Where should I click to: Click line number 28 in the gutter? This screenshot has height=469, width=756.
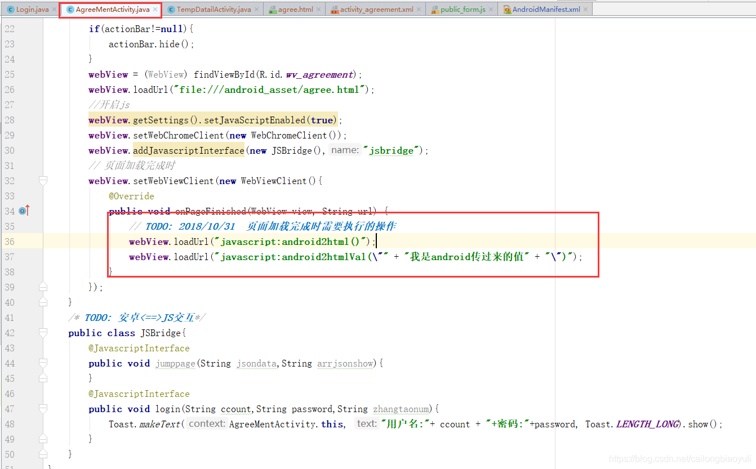click(10, 120)
